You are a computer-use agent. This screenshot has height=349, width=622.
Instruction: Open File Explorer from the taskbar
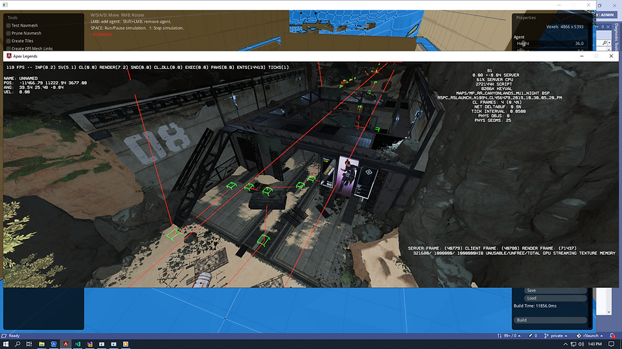click(x=41, y=344)
